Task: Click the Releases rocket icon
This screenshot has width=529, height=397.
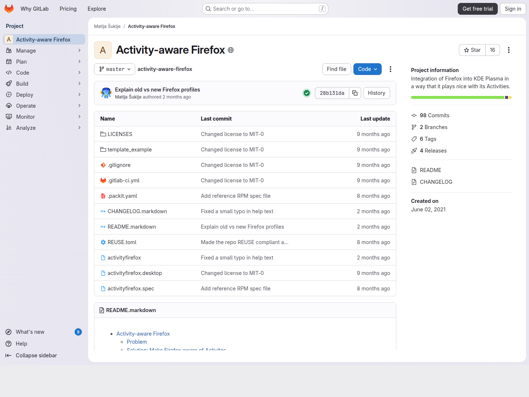Action: click(414, 151)
